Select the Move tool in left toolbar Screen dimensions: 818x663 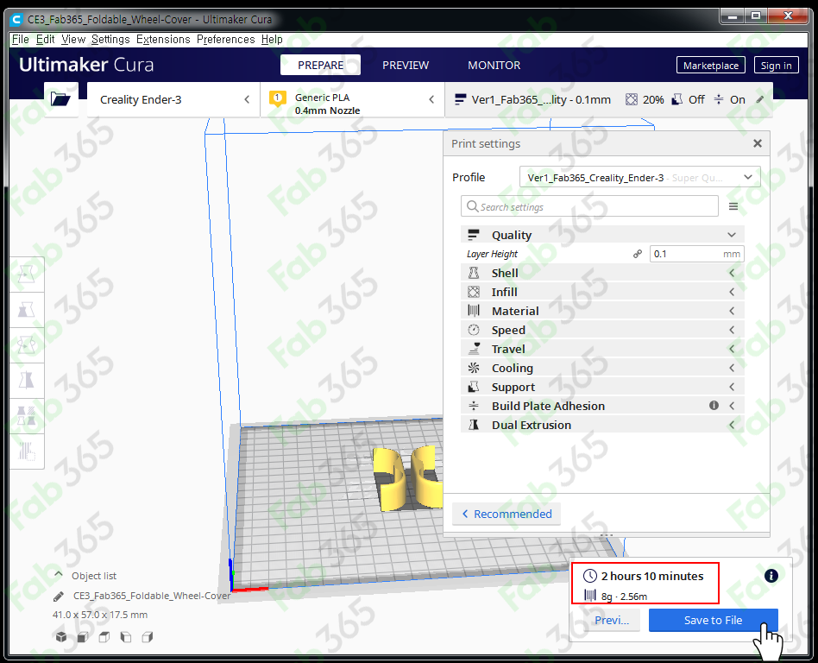26,274
